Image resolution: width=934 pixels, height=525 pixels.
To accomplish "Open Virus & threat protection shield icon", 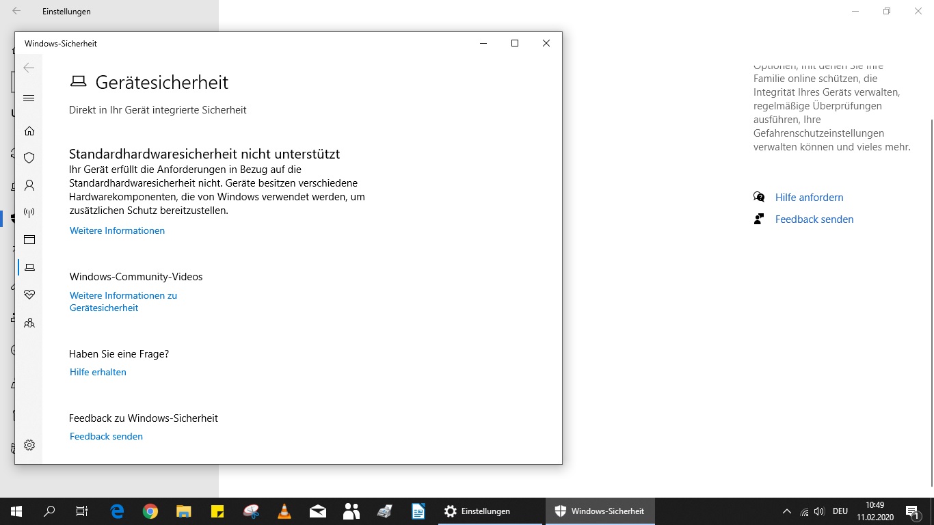I will coord(29,158).
